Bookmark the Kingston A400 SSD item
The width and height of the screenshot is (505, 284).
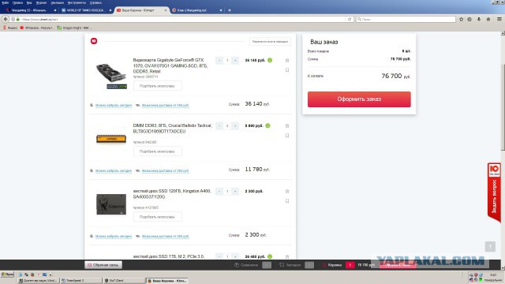(287, 201)
